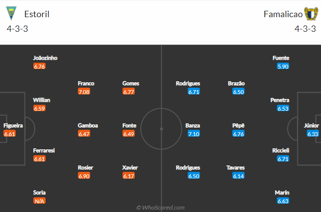Click Pêpê's 6.76 rating badge
321x212 pixels.
(238, 134)
